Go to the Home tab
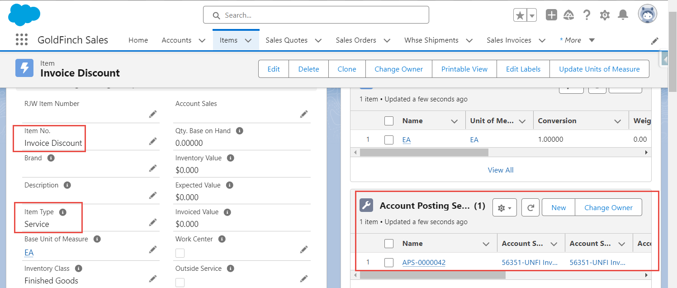This screenshot has width=677, height=288. [x=138, y=40]
